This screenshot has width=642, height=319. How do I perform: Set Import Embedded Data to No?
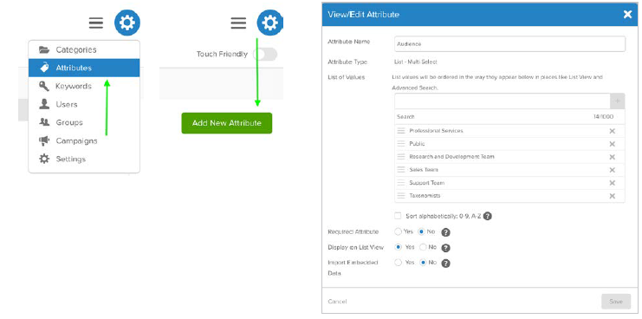pyautogui.click(x=424, y=263)
